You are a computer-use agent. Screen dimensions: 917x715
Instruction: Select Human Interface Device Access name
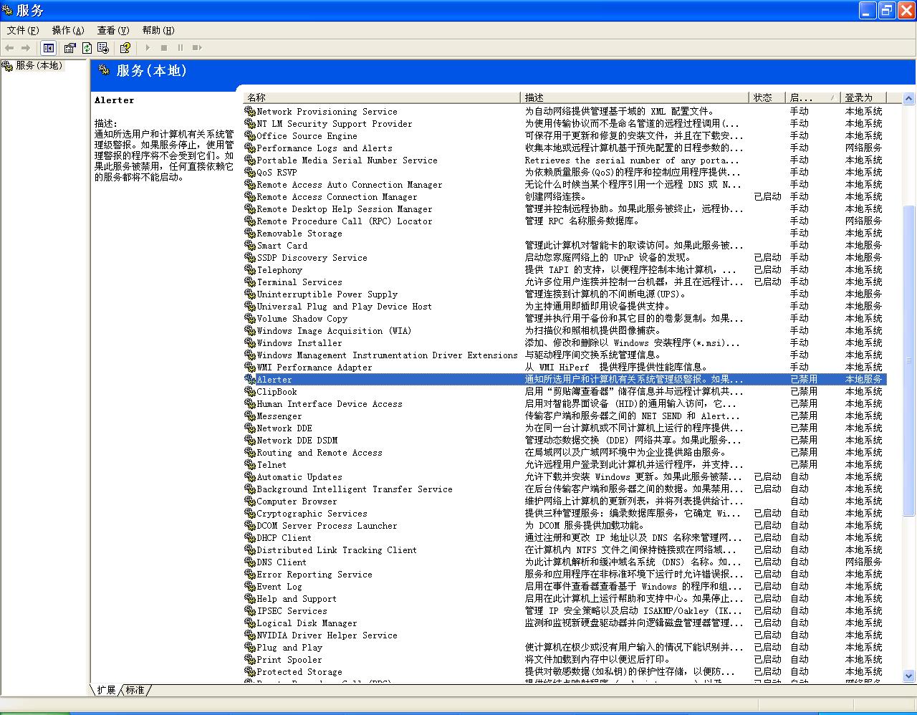330,404
